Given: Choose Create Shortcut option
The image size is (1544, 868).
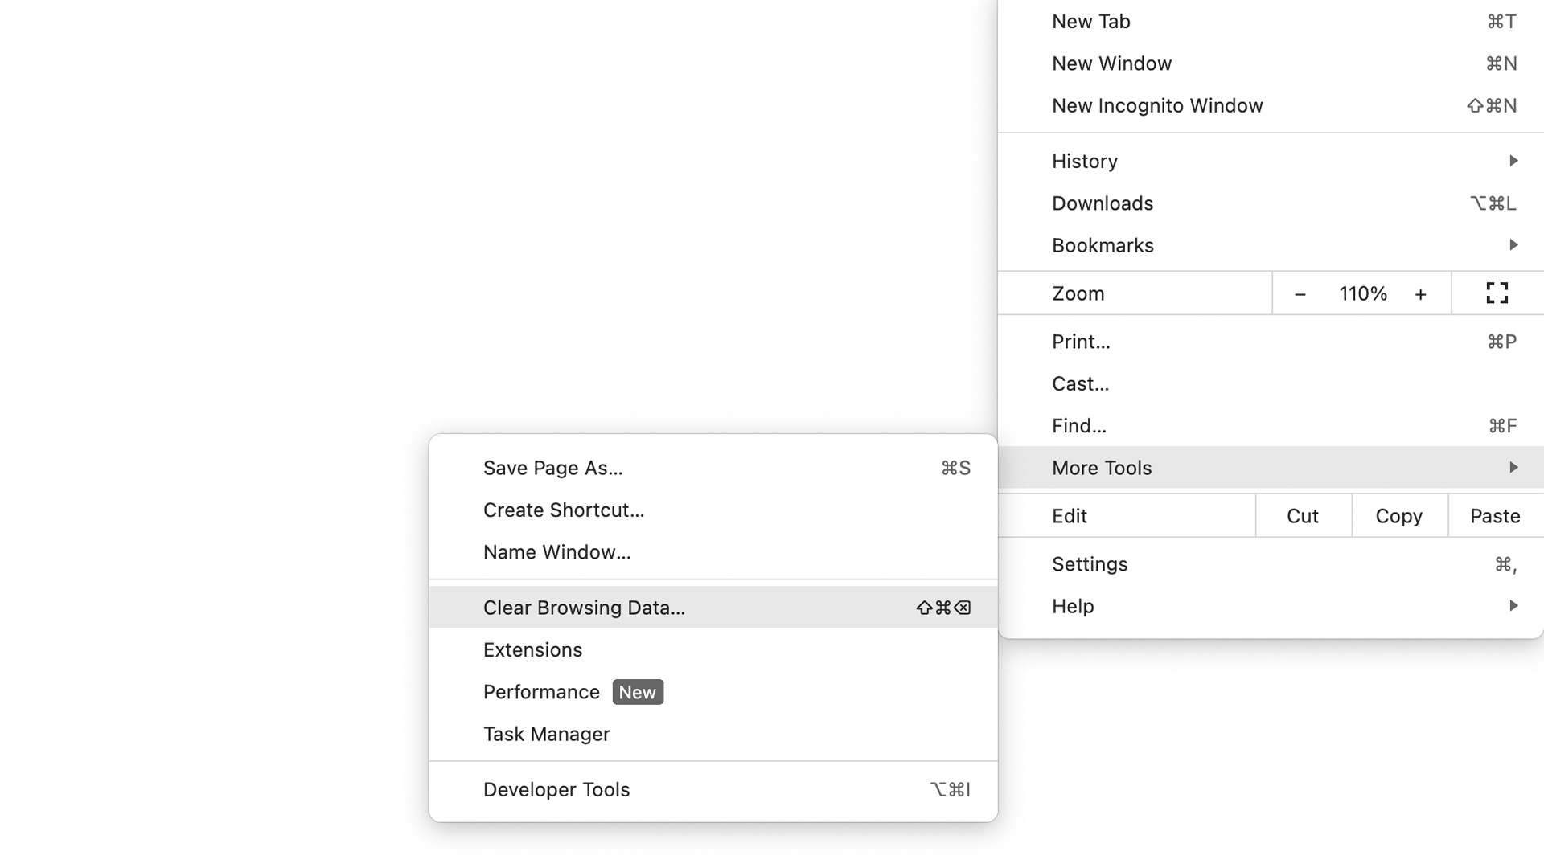Looking at the screenshot, I should tap(564, 510).
